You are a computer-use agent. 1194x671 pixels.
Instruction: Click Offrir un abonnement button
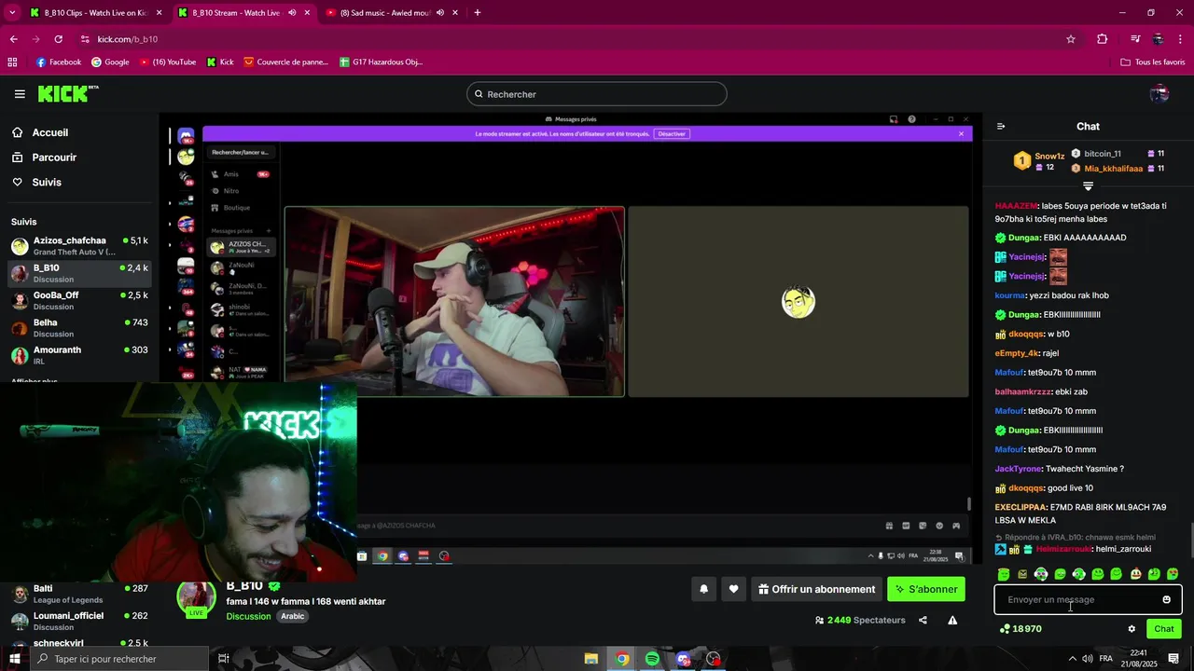[816, 589]
